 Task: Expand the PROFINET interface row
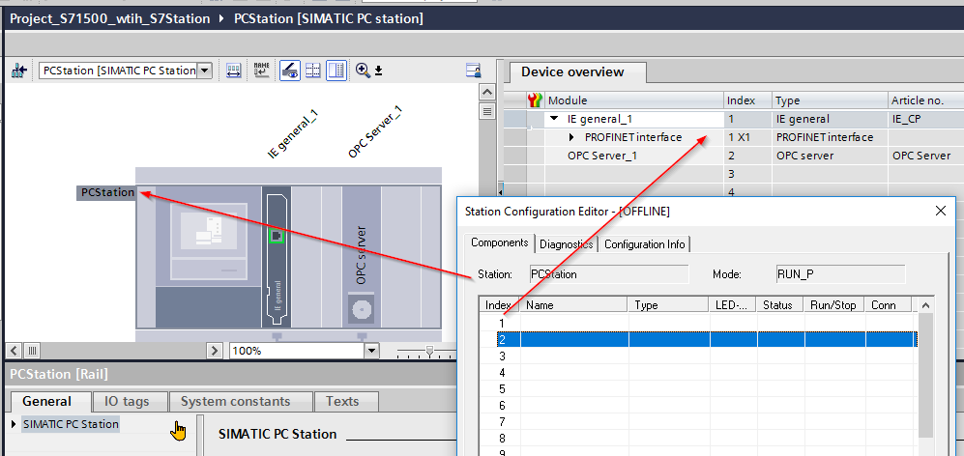[571, 137]
